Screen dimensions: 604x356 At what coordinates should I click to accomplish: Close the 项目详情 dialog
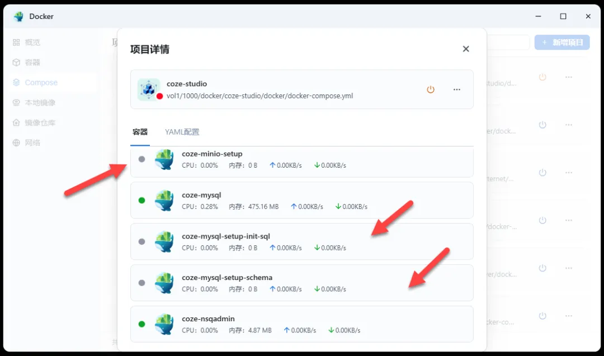tap(466, 49)
